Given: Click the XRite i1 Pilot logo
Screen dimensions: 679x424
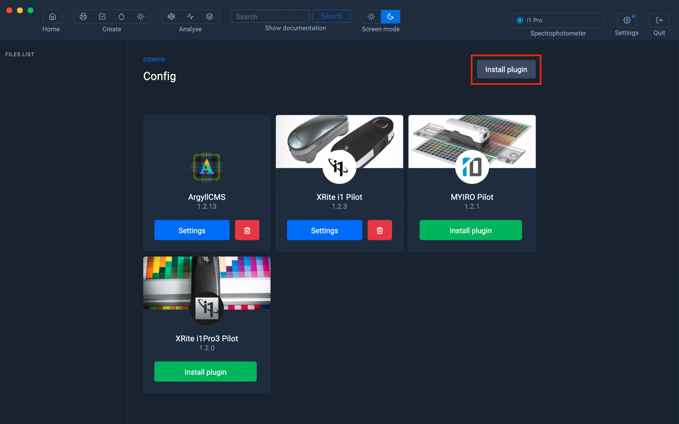Looking at the screenshot, I should click(339, 167).
